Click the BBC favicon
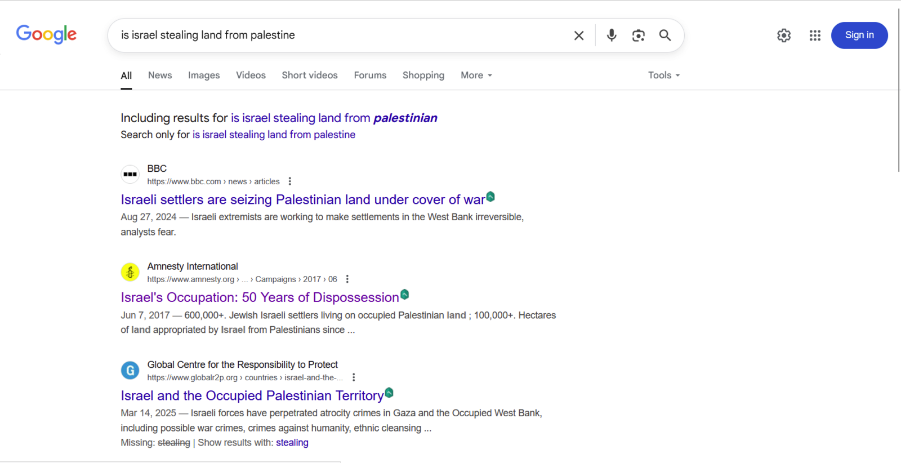The height and width of the screenshot is (463, 901). (x=130, y=174)
